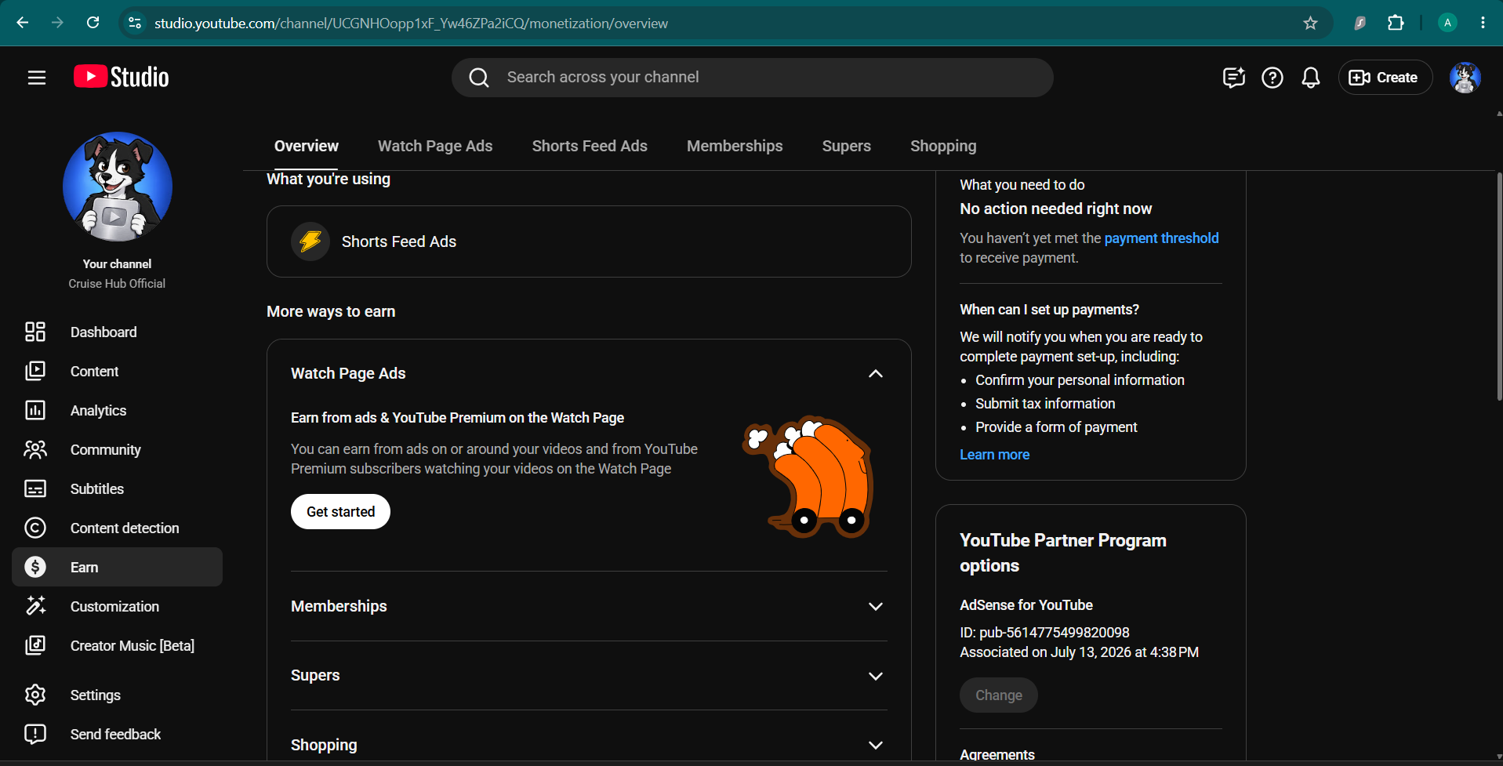This screenshot has height=766, width=1503.
Task: Click the "Cruise Hub Official" channel name
Action: 117,284
